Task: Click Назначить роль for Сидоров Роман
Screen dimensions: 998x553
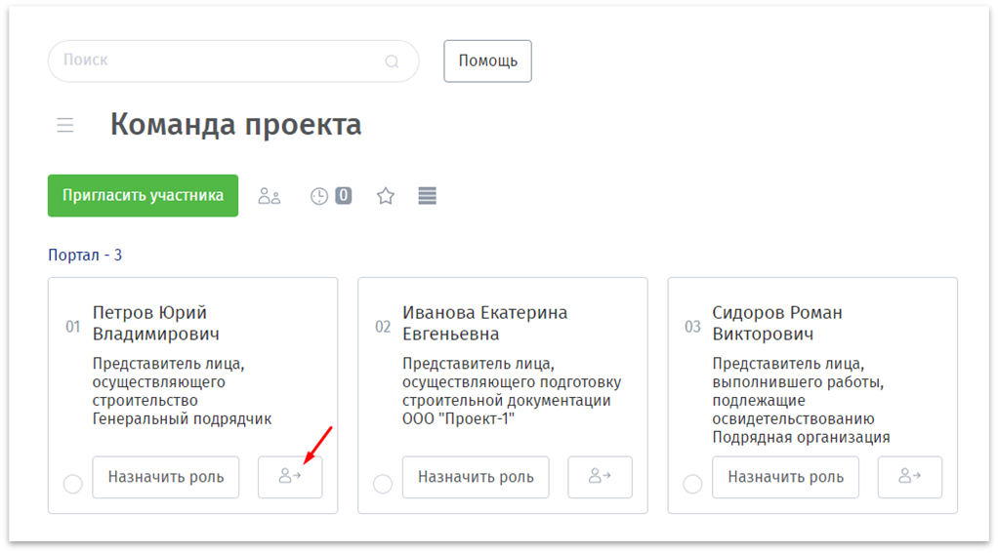Action: click(x=785, y=477)
